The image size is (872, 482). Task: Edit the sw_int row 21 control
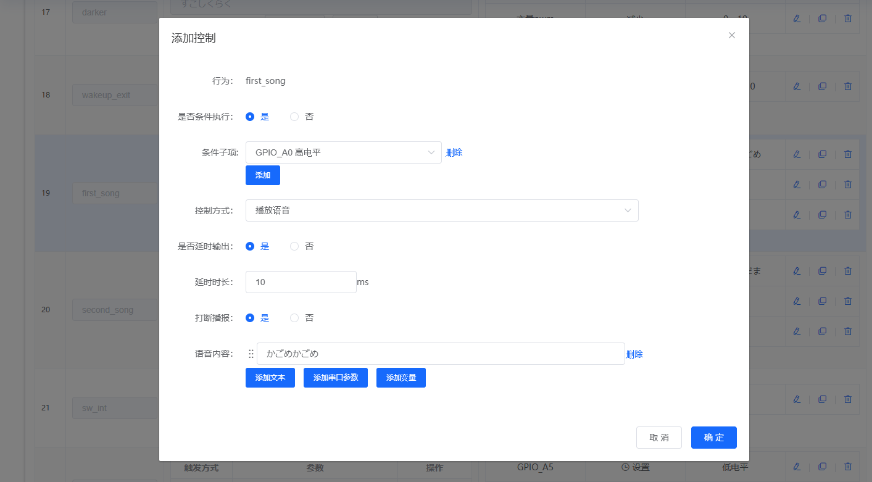(797, 399)
